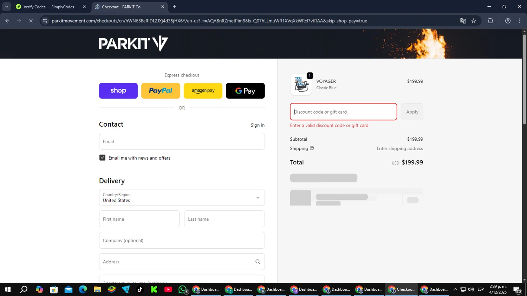Open Microsoft Store from taskbar
The image size is (527, 296).
tap(54, 289)
